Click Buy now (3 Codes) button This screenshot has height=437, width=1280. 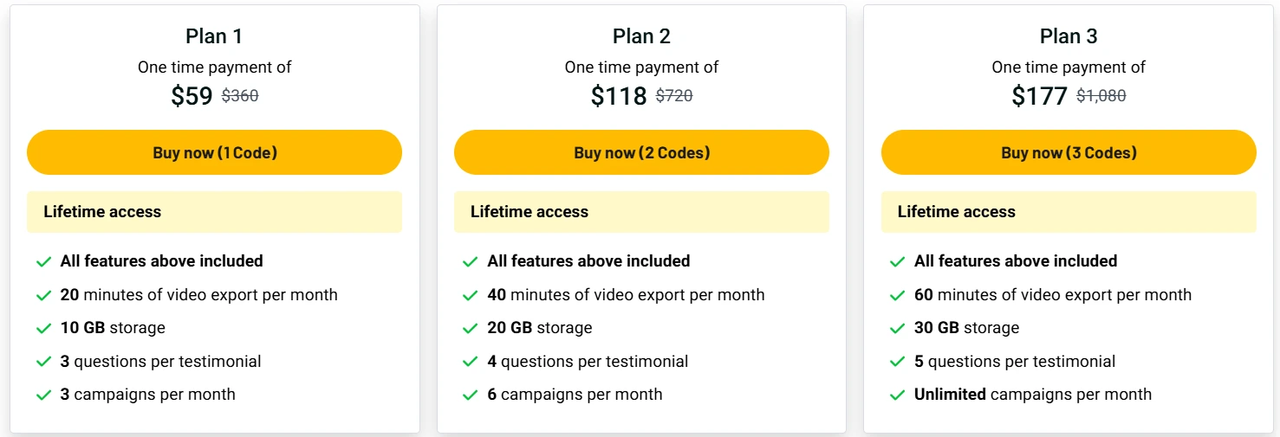click(1069, 152)
